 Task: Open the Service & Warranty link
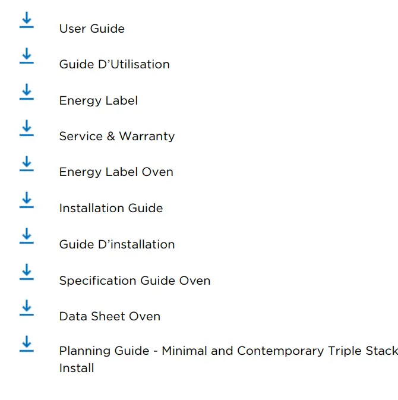coord(116,136)
